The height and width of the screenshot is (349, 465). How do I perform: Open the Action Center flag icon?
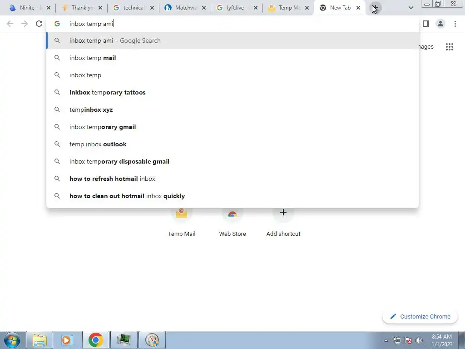pyautogui.click(x=408, y=340)
